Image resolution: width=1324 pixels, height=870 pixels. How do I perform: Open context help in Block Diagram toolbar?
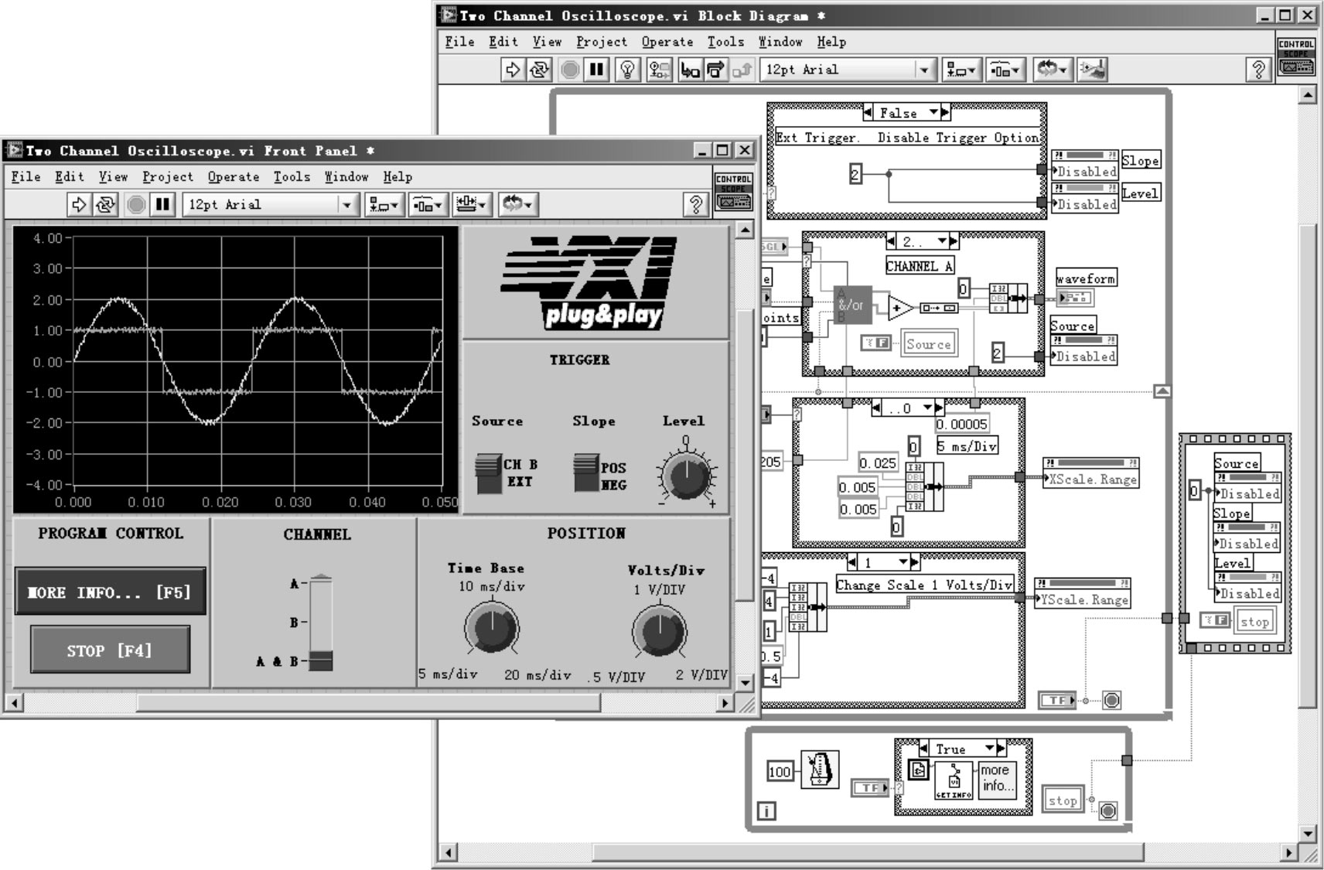pos(1258,70)
